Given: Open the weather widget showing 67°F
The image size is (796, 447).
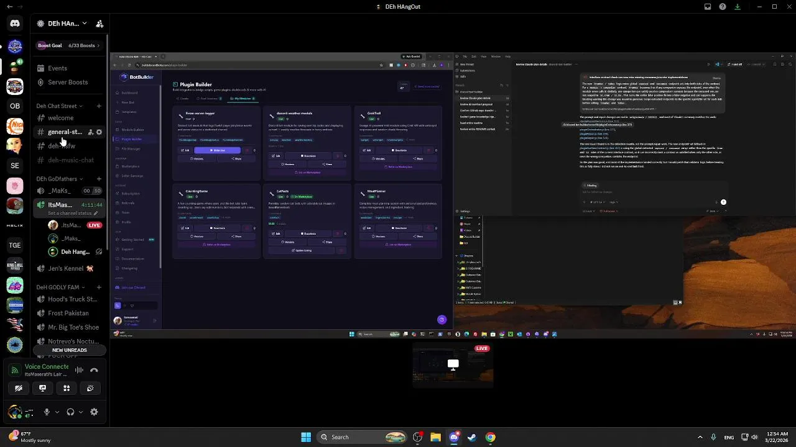Looking at the screenshot, I should click(x=29, y=437).
